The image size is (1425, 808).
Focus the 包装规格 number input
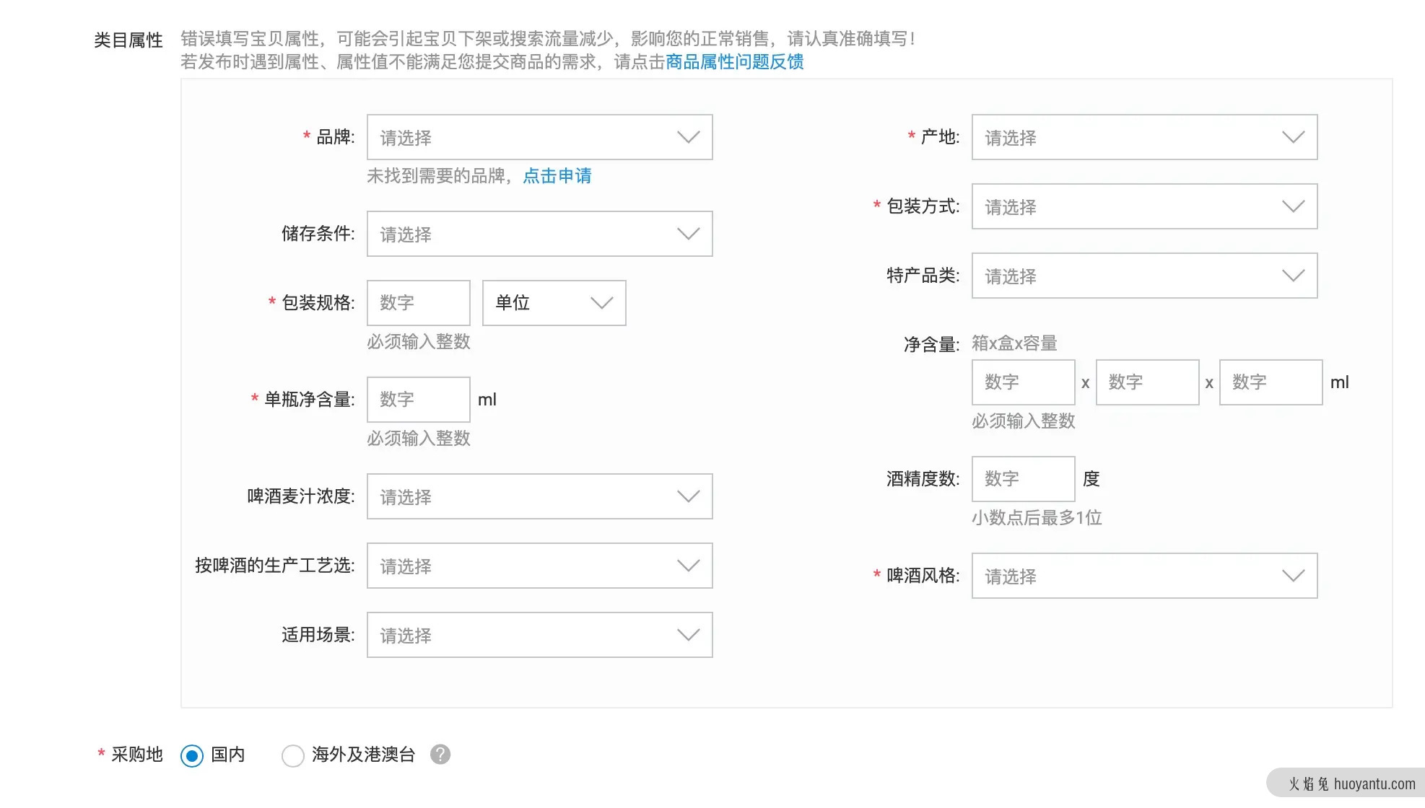pyautogui.click(x=419, y=303)
